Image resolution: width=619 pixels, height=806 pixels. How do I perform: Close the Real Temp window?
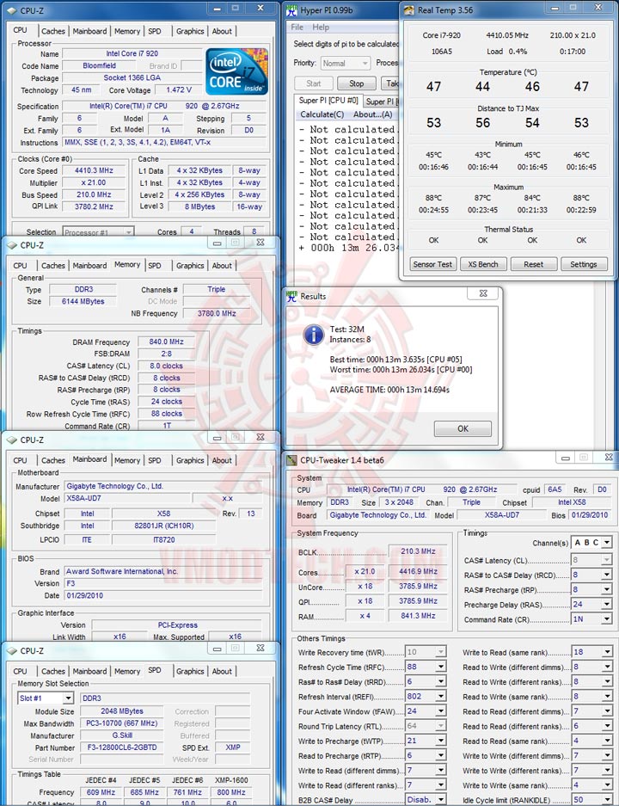point(598,7)
